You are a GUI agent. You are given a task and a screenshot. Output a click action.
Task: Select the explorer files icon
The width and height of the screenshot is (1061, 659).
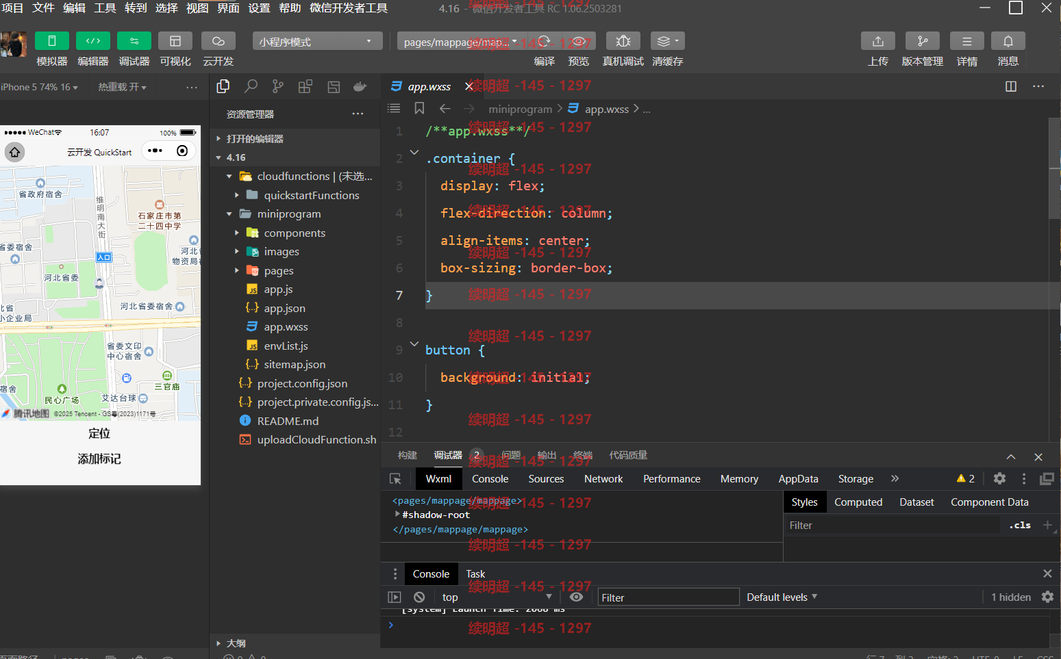click(x=223, y=86)
